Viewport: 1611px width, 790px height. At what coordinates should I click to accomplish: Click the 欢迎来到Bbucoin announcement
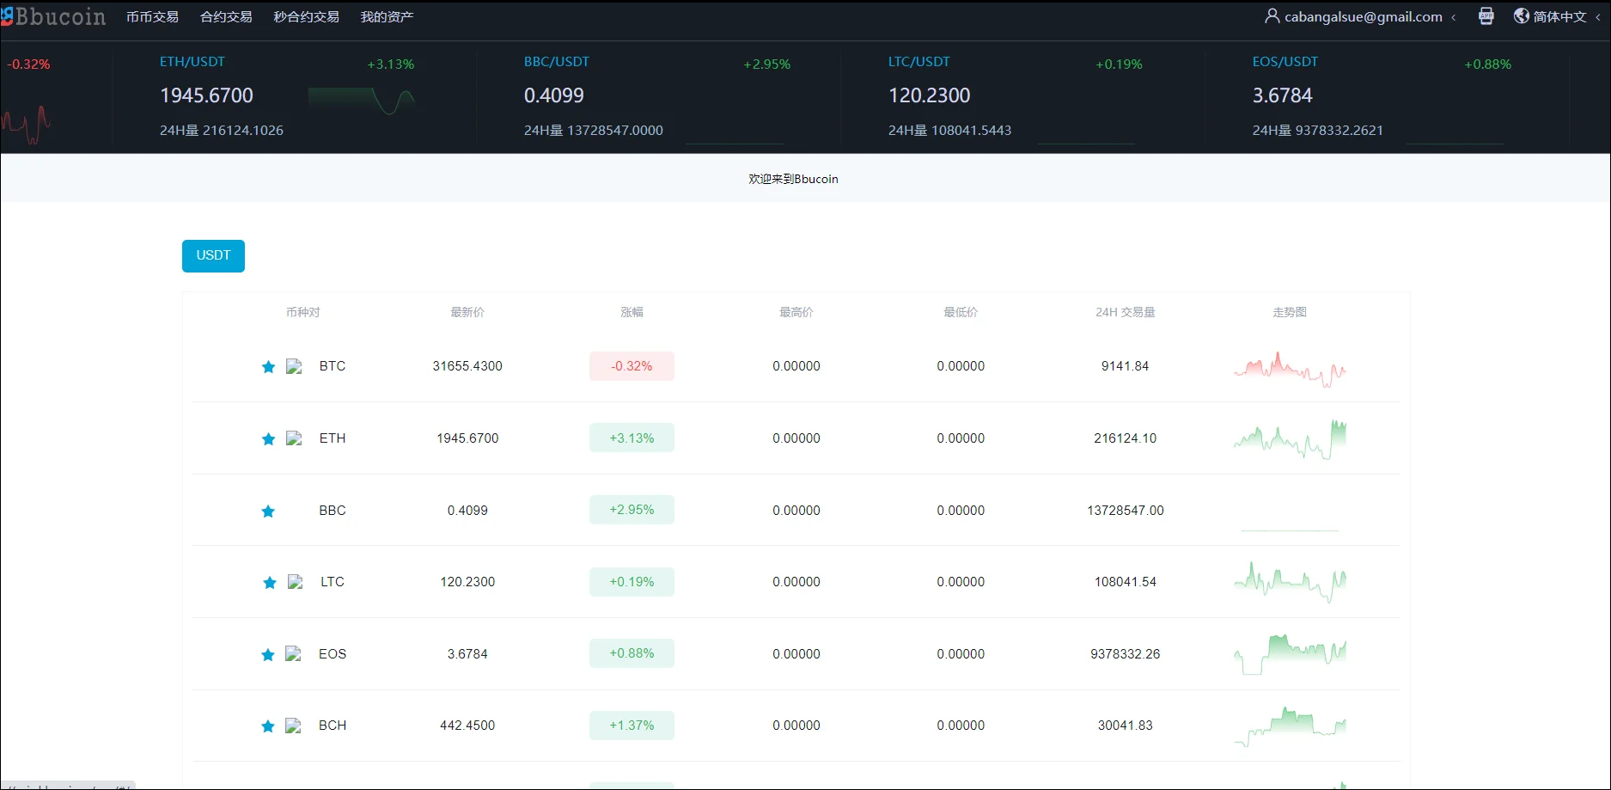[793, 179]
